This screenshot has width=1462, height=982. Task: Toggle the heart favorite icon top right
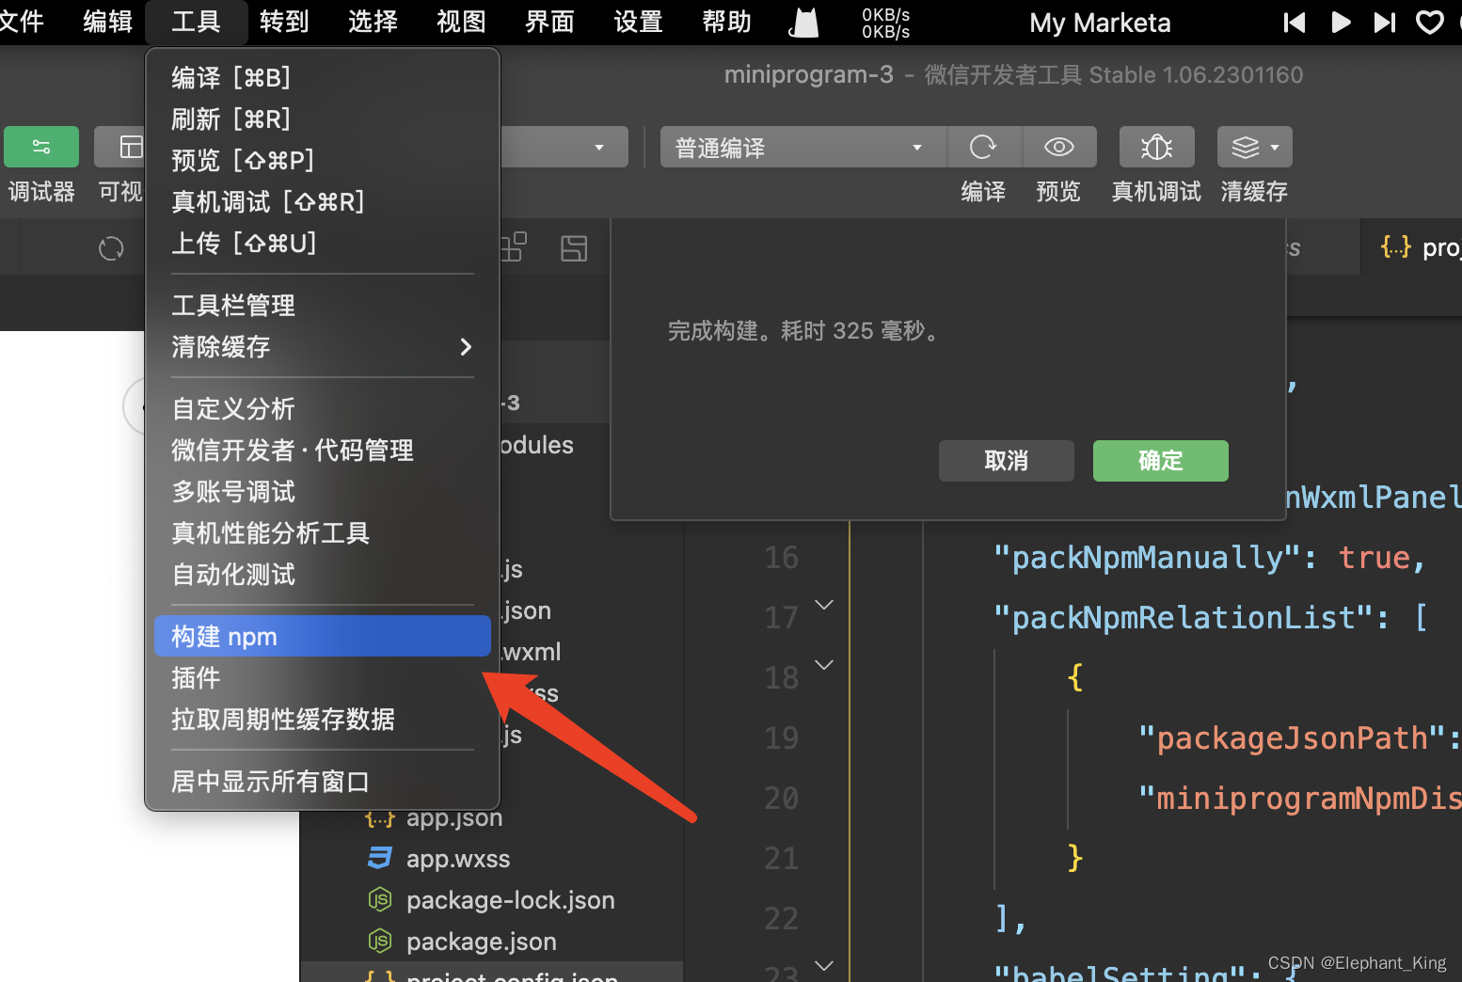coord(1429,22)
